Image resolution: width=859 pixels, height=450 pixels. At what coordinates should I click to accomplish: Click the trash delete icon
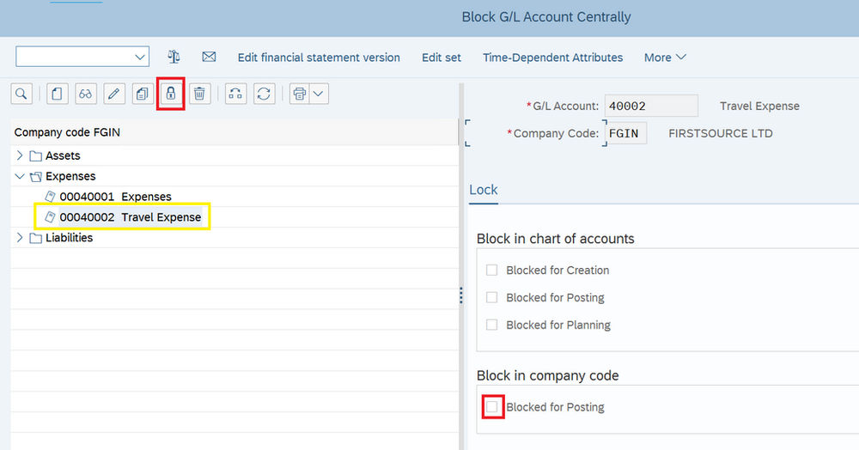point(199,94)
